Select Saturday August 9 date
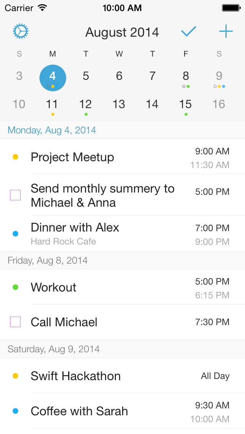 219,76
